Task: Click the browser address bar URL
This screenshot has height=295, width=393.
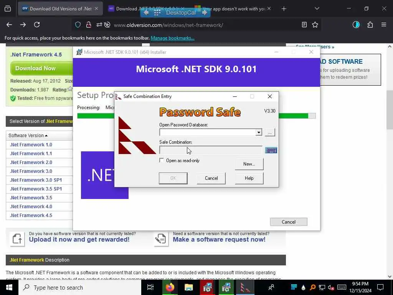Action: (168, 25)
